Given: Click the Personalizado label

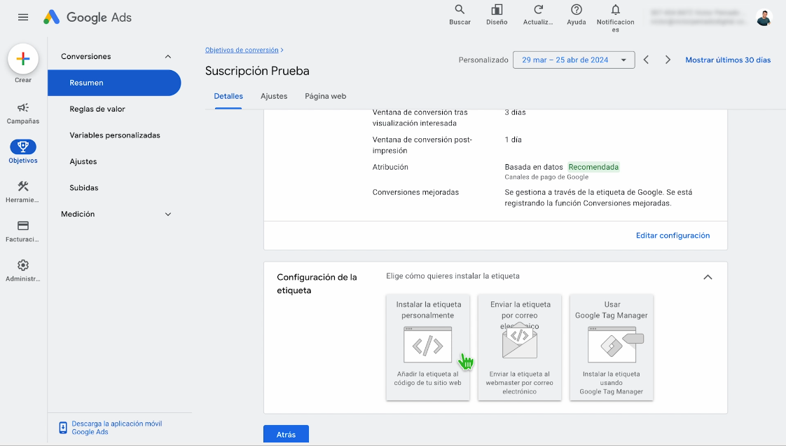Looking at the screenshot, I should (x=483, y=60).
